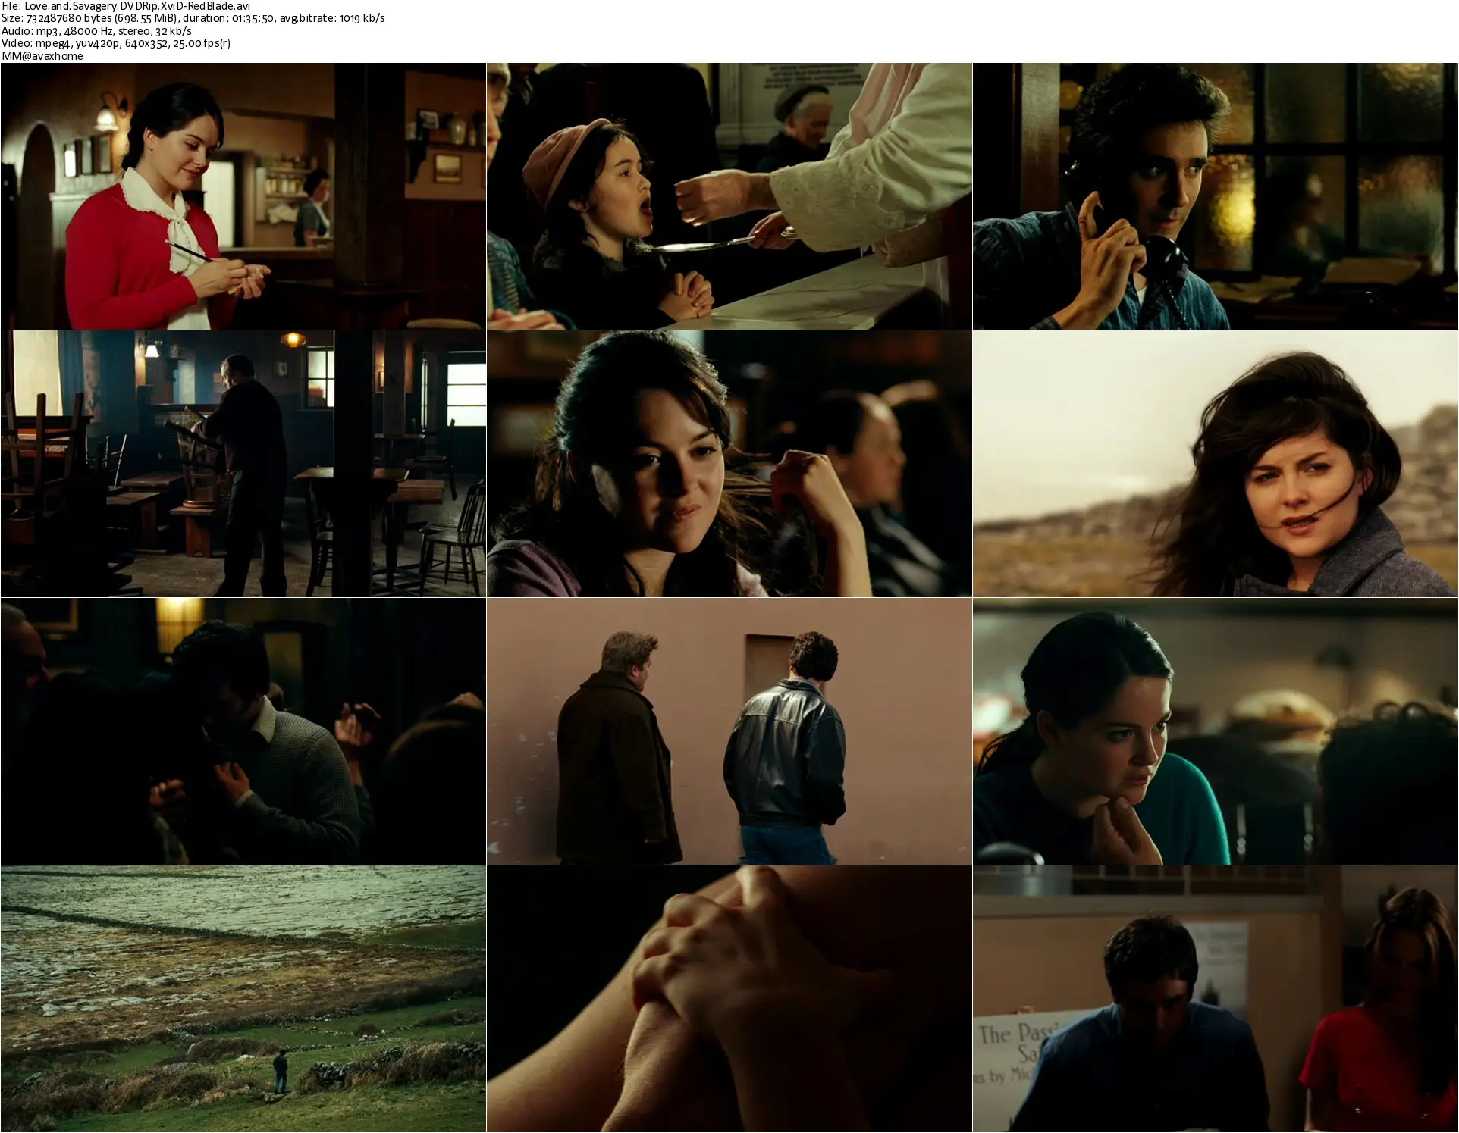This screenshot has height=1133, width=1459.
Task: Click the Video line with mpeg4 640x352
Action: [116, 43]
